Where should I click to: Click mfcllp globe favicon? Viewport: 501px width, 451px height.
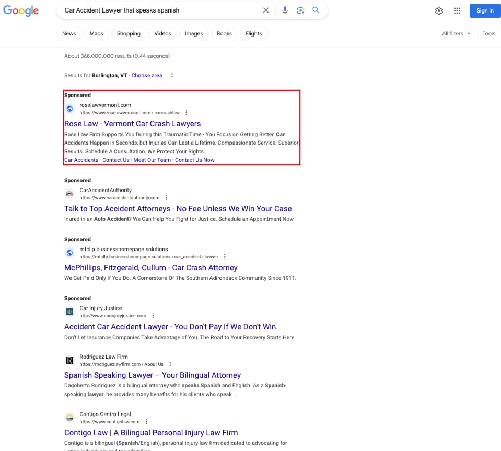pyautogui.click(x=69, y=253)
